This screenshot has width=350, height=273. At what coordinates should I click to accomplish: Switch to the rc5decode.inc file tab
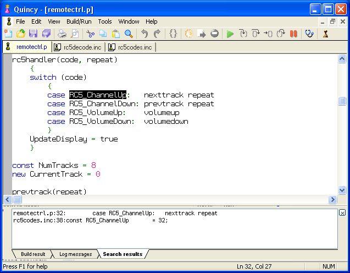(78, 47)
